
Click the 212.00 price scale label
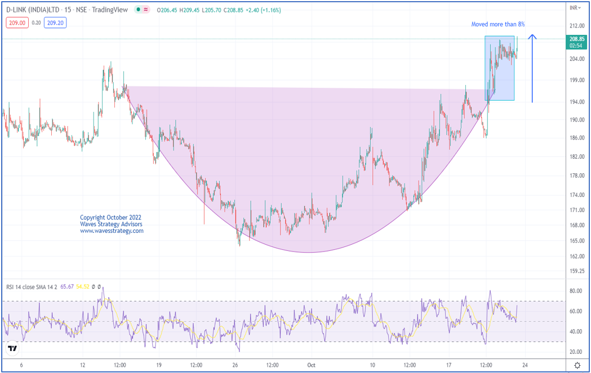pyautogui.click(x=577, y=25)
